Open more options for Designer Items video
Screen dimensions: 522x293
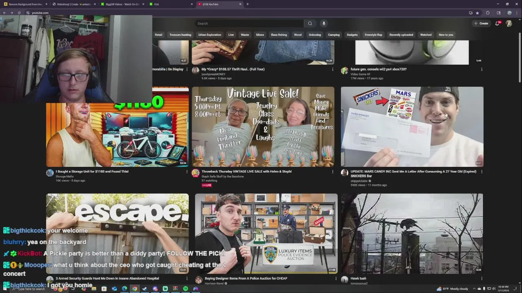(x=336, y=279)
